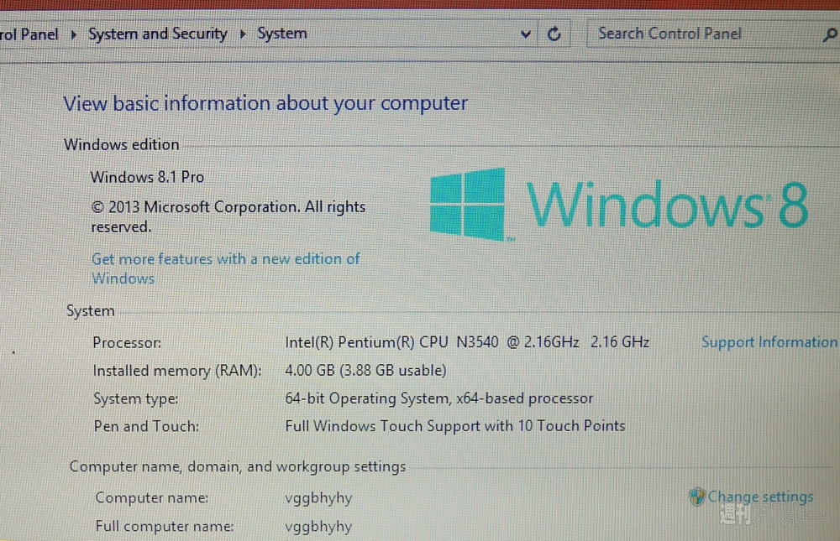Image resolution: width=840 pixels, height=541 pixels.
Task: Click the View basic information heading
Action: [x=265, y=103]
